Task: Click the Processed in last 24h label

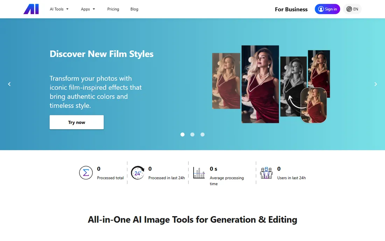Action: [167, 178]
